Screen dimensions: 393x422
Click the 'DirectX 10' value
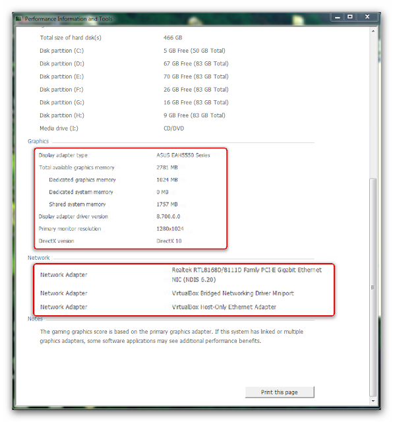click(x=169, y=241)
